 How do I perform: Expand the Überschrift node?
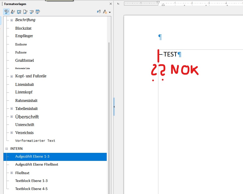(x=12, y=116)
